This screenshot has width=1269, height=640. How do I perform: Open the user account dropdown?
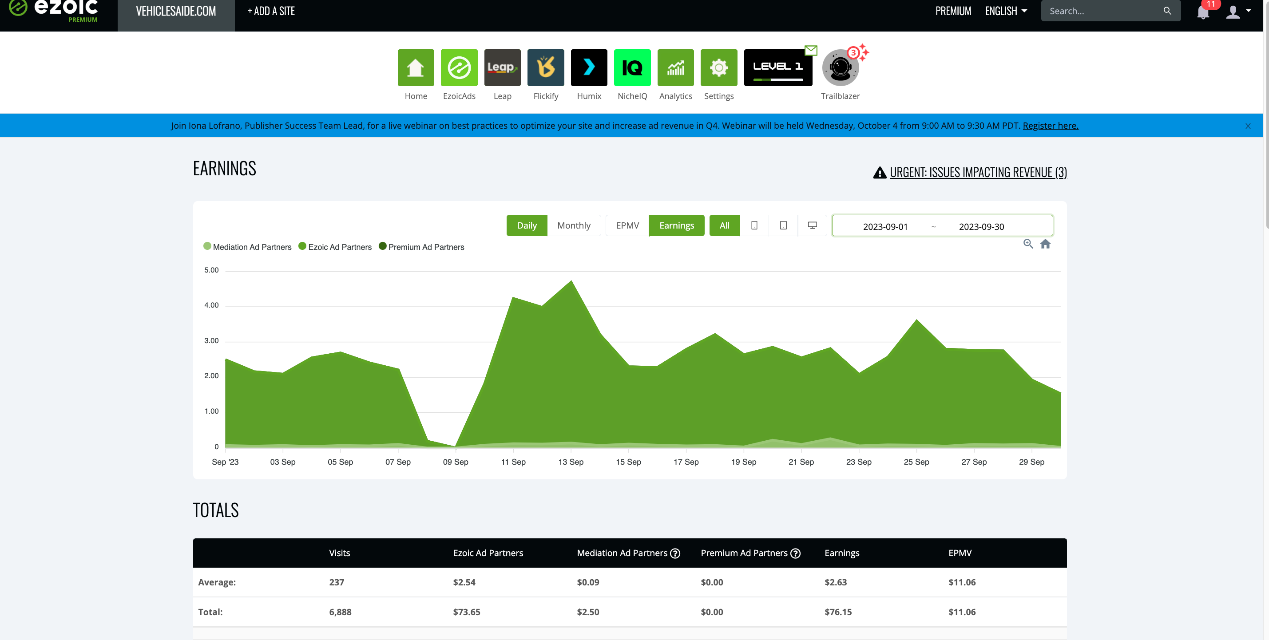click(1238, 12)
